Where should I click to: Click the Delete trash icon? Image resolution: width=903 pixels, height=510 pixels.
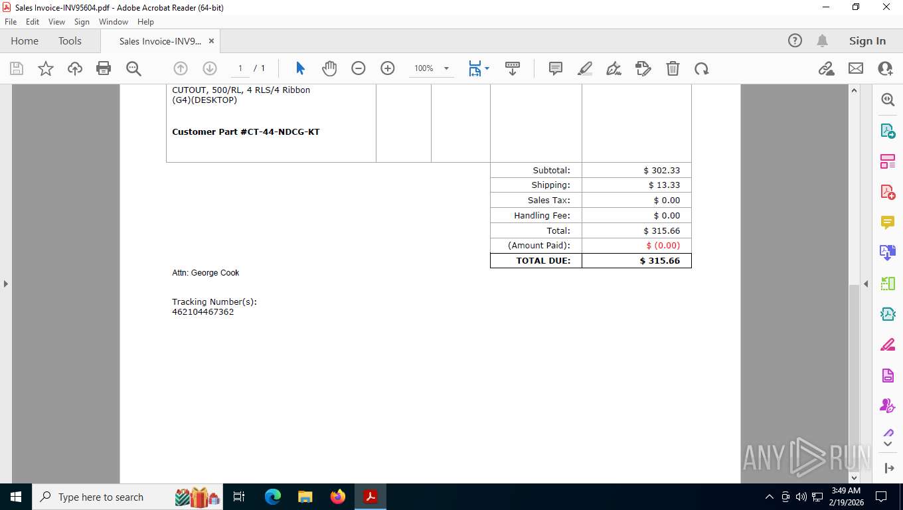[x=673, y=68]
